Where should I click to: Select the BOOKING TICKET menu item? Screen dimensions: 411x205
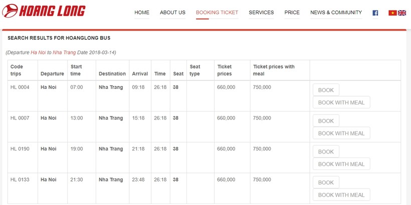pyautogui.click(x=217, y=12)
